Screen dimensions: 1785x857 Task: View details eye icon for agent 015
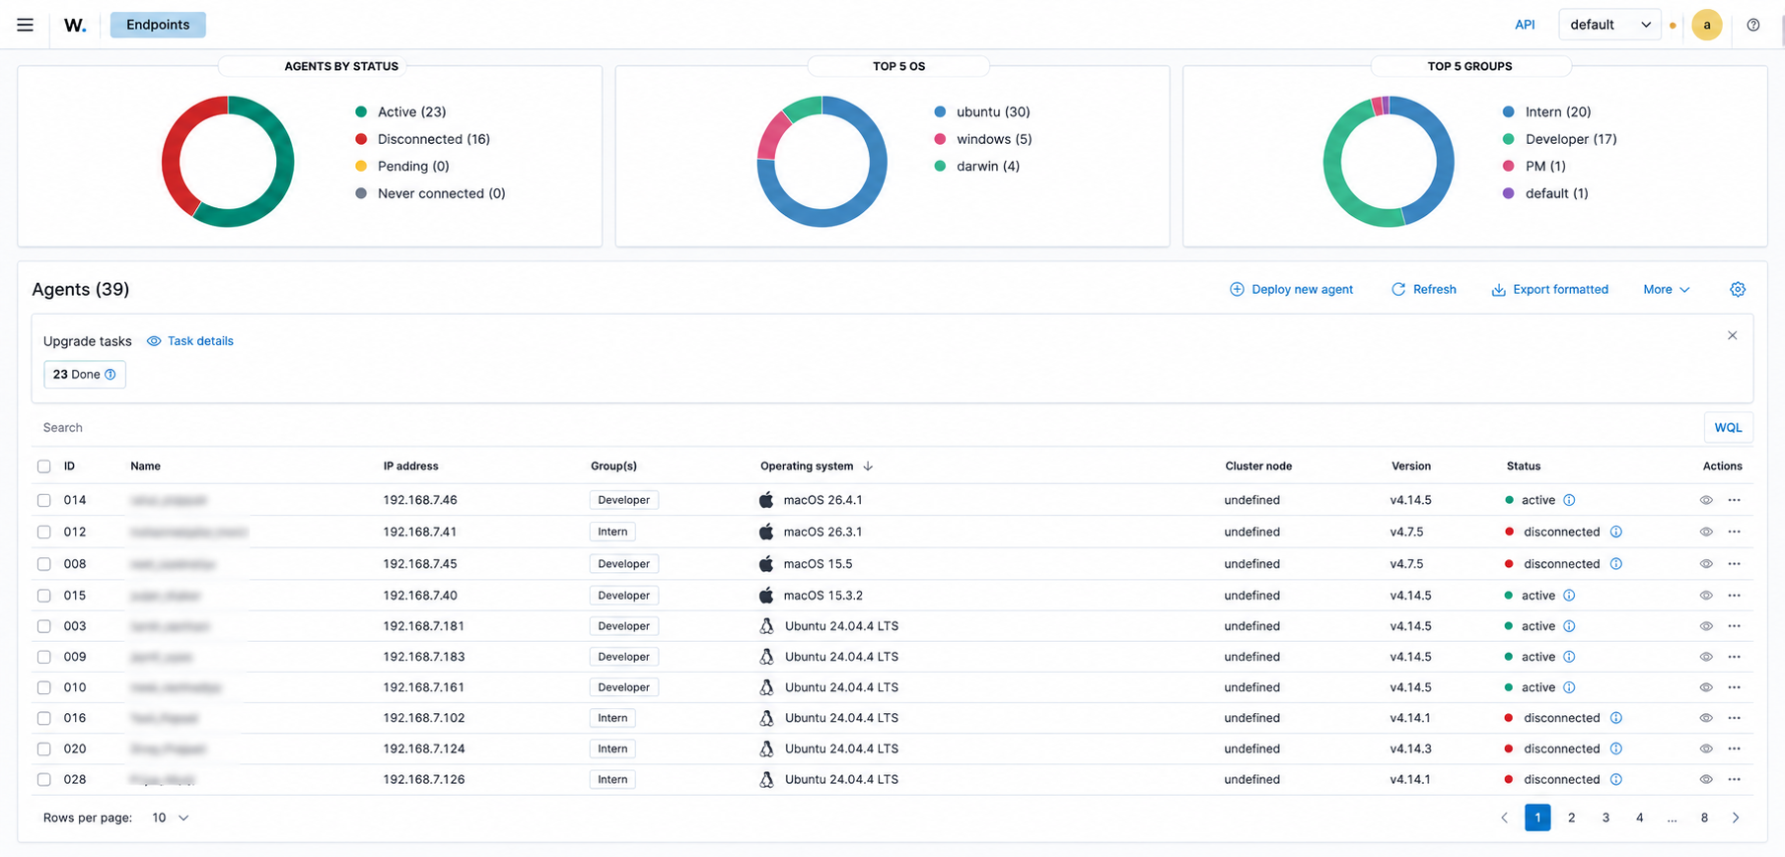1706,596
